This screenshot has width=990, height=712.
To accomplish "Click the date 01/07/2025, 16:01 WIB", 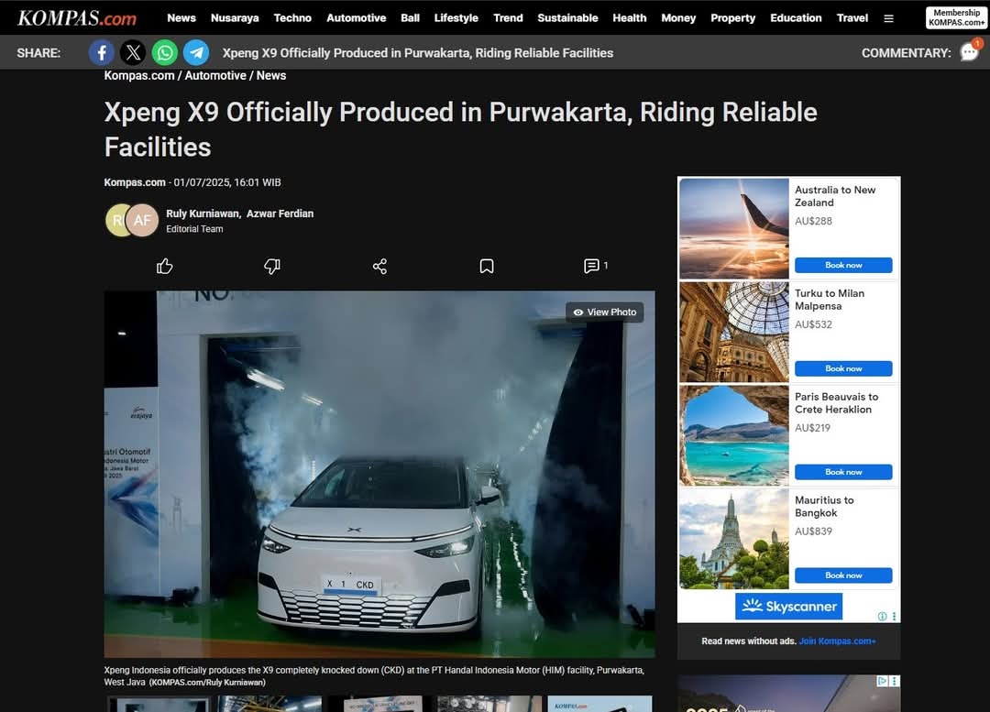I will pyautogui.click(x=227, y=182).
